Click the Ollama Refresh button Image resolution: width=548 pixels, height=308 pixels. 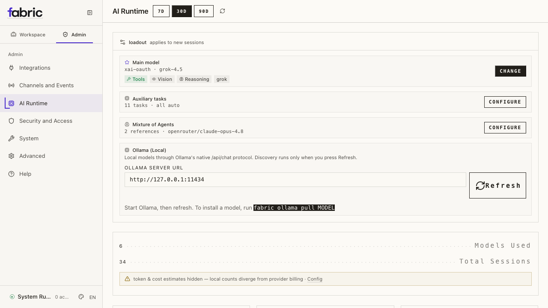(x=497, y=185)
